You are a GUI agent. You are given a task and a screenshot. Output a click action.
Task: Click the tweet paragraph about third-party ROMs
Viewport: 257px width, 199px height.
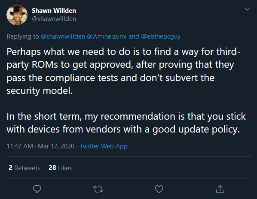coord(123,71)
